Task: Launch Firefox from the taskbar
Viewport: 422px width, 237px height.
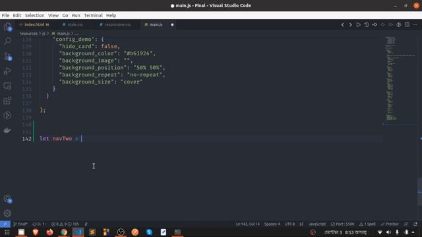Action: pyautogui.click(x=49, y=232)
